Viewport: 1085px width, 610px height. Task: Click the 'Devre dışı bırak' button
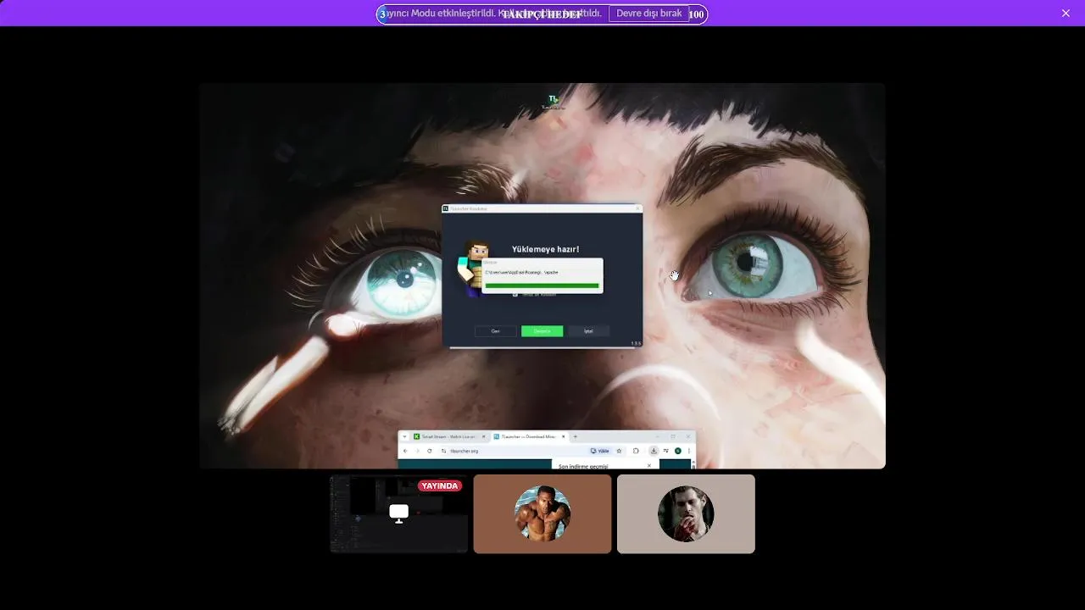pyautogui.click(x=648, y=14)
